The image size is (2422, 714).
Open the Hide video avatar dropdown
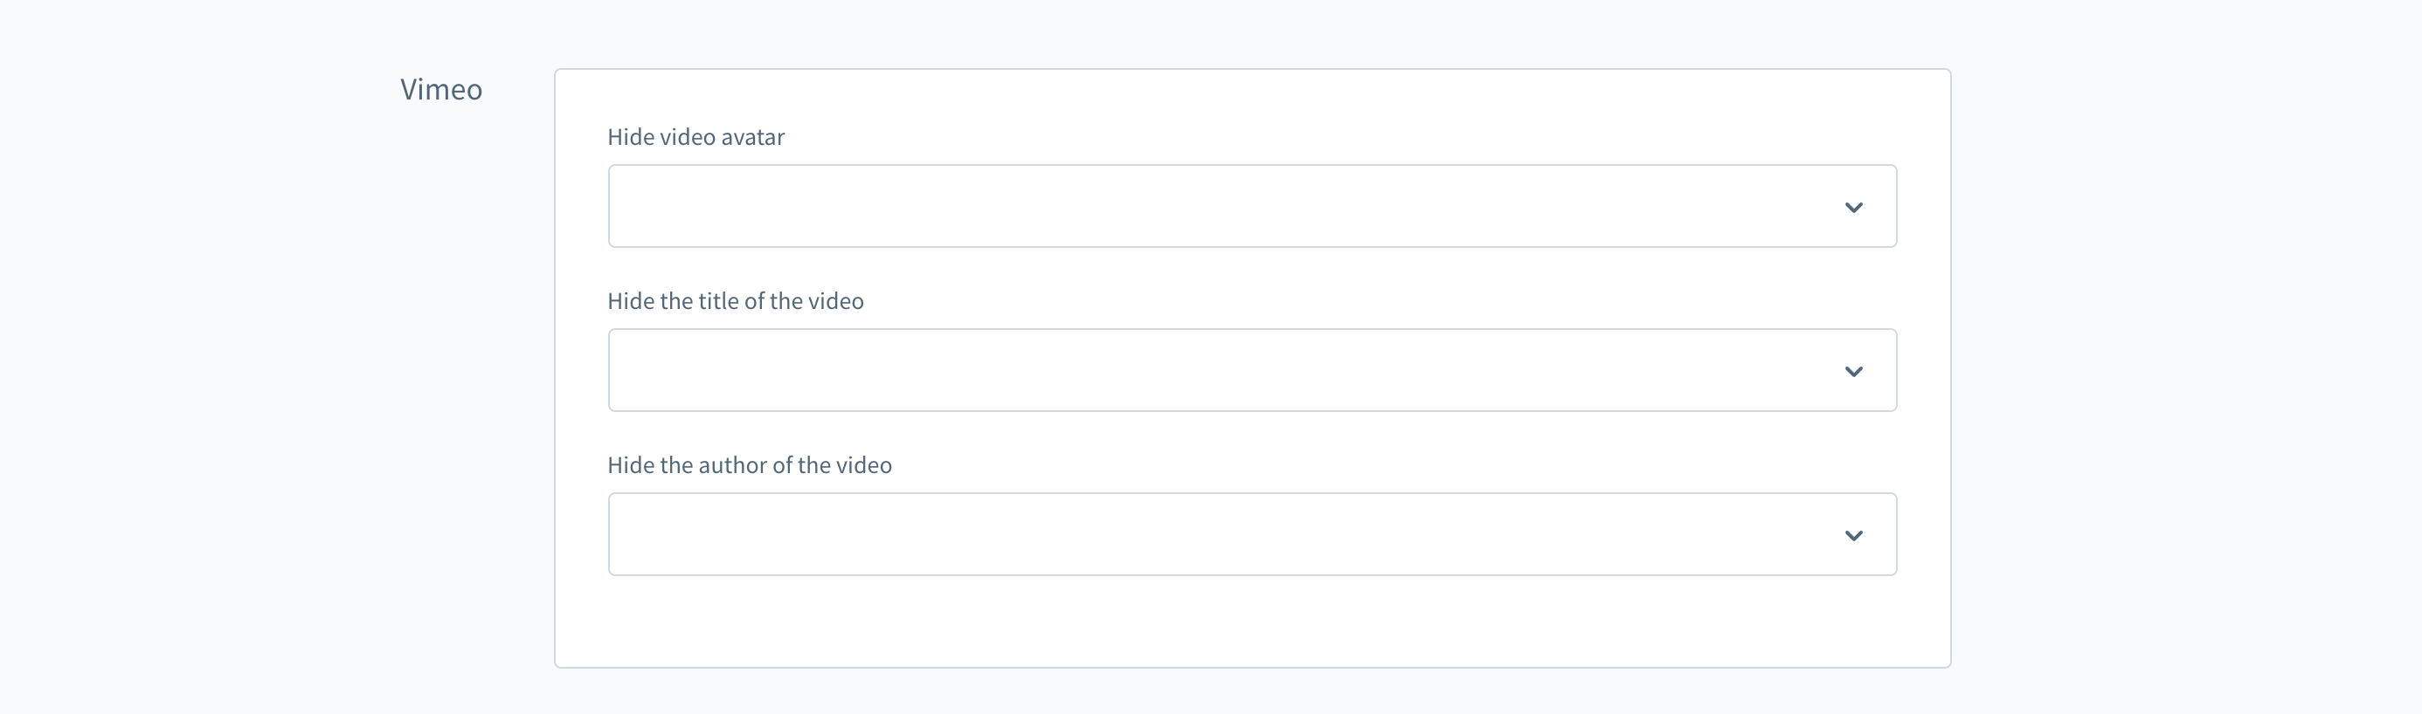pos(1251,207)
